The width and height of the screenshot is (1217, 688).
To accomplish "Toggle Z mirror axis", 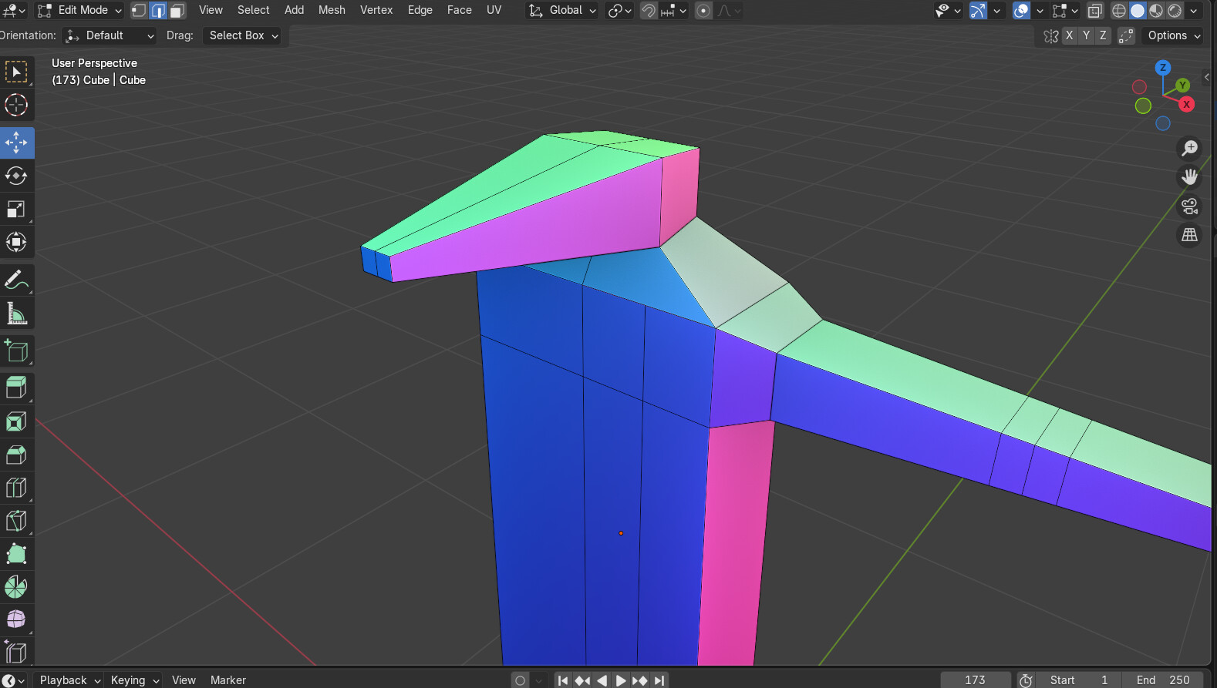I will [1103, 35].
